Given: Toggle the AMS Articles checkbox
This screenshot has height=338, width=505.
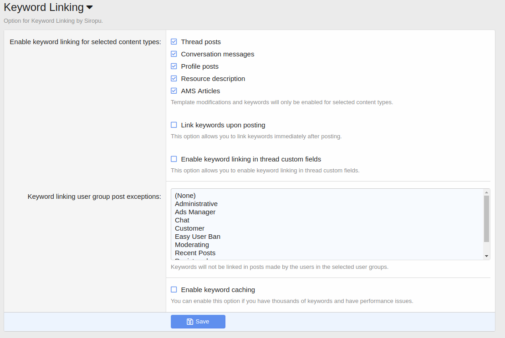Looking at the screenshot, I should (x=174, y=91).
